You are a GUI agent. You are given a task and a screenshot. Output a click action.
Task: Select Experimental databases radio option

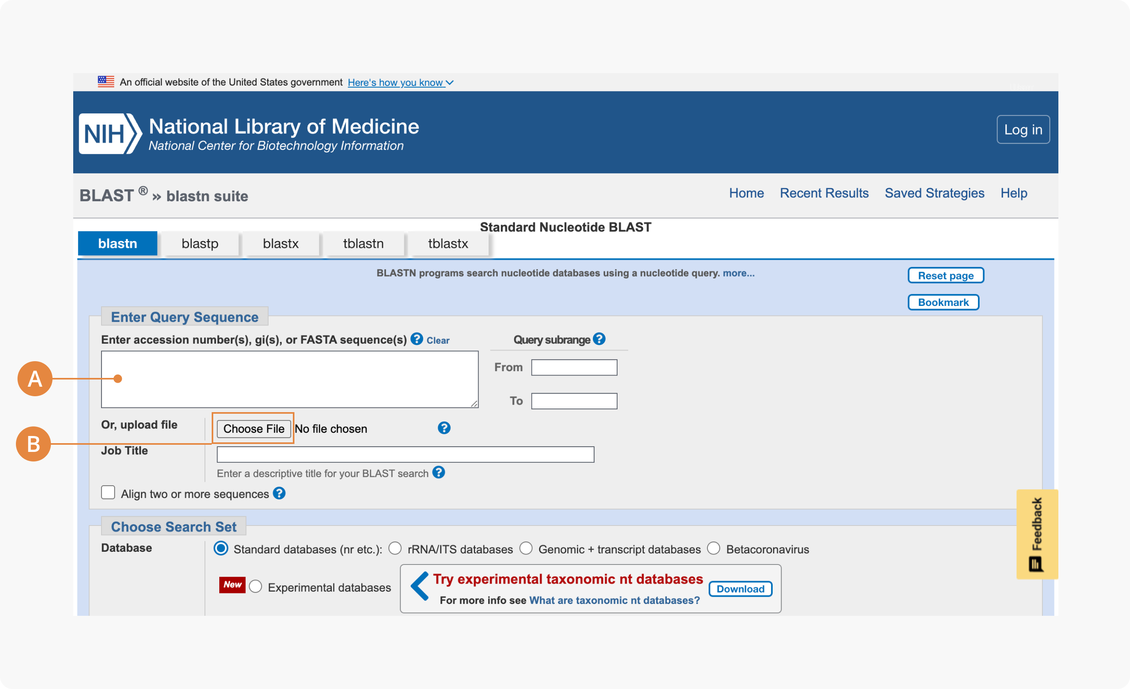[x=255, y=586]
